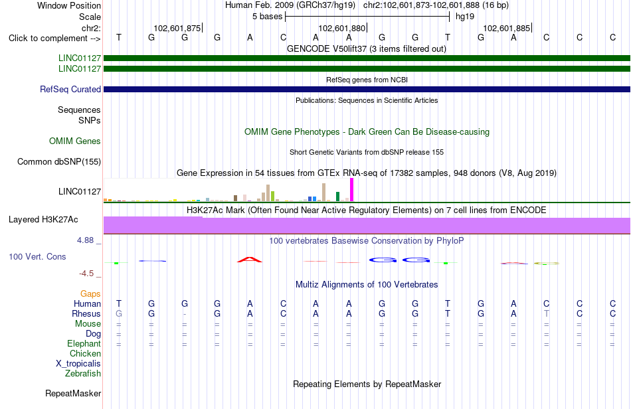Click 'Repeating Elements by RepeatMasker' title

[x=367, y=384]
